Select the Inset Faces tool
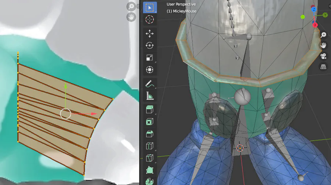Image resolution: width=331 pixels, height=185 pixels. coord(150,122)
